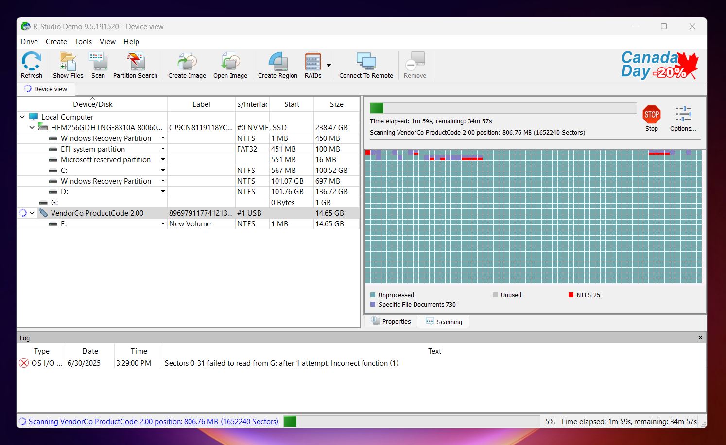
Task: Open scan Options icon
Action: pos(683,115)
